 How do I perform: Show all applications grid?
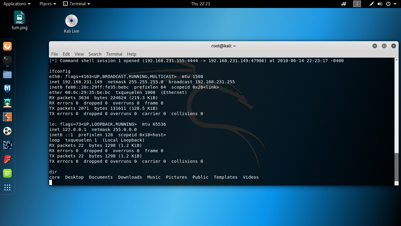click(x=7, y=187)
